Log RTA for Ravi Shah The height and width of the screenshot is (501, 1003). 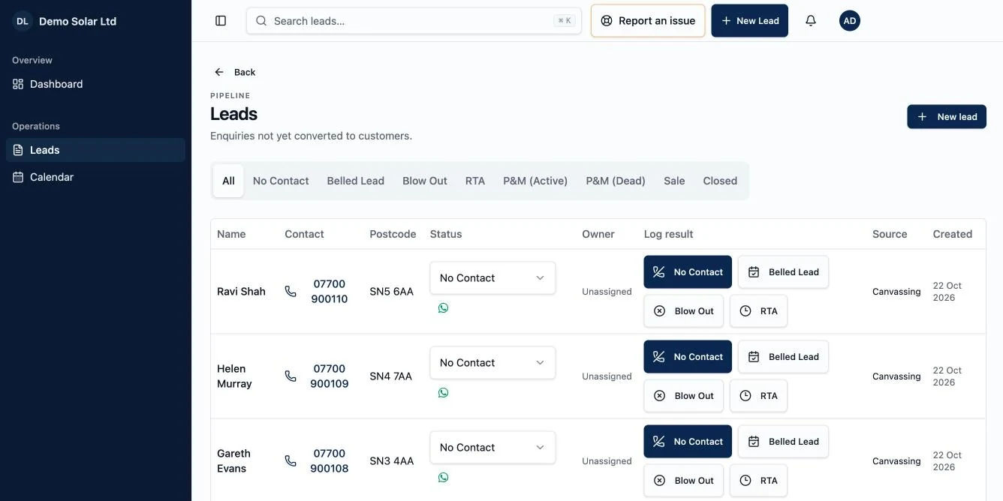click(758, 311)
